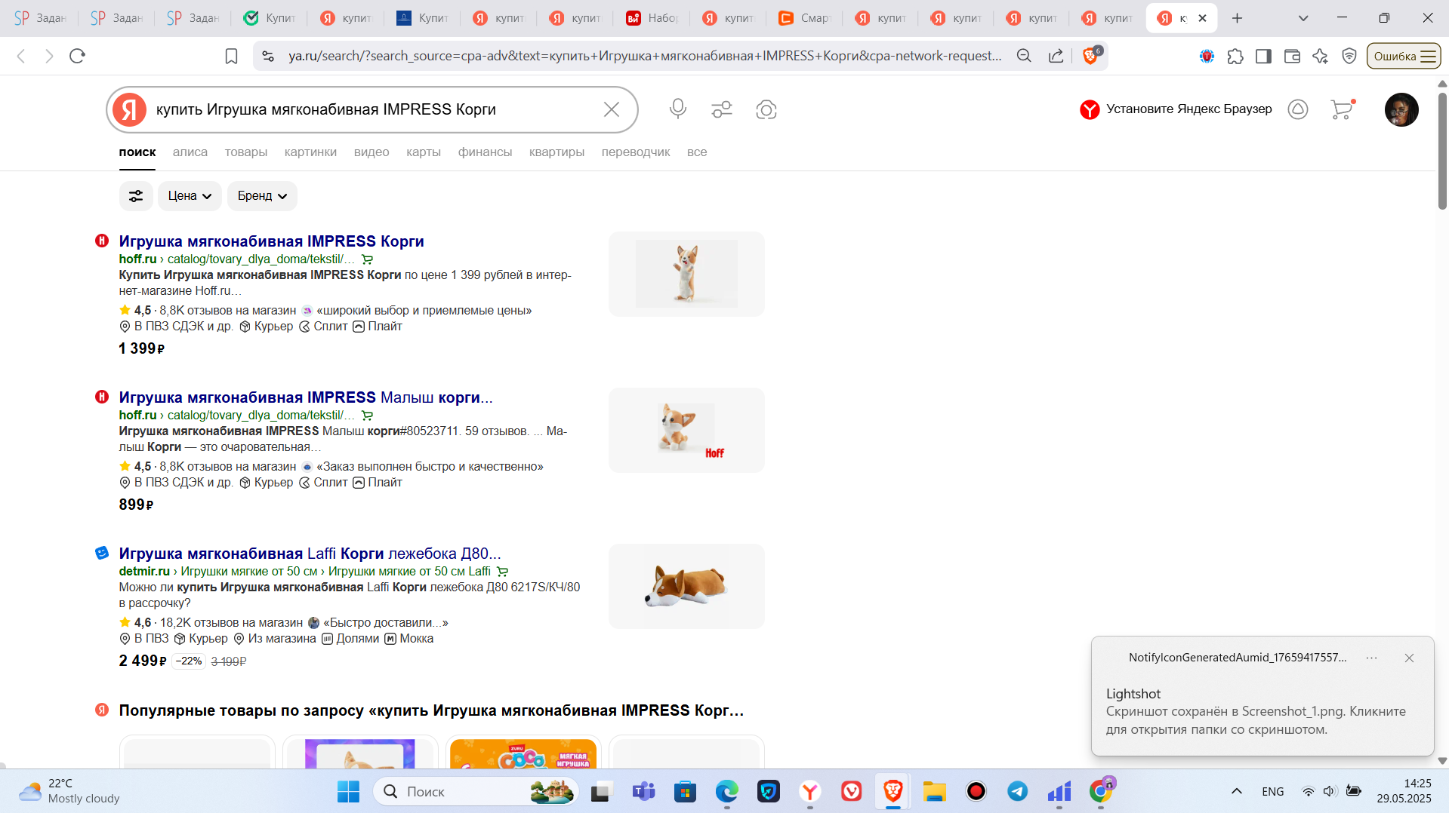Open browser extensions puzzle icon

tap(1235, 56)
